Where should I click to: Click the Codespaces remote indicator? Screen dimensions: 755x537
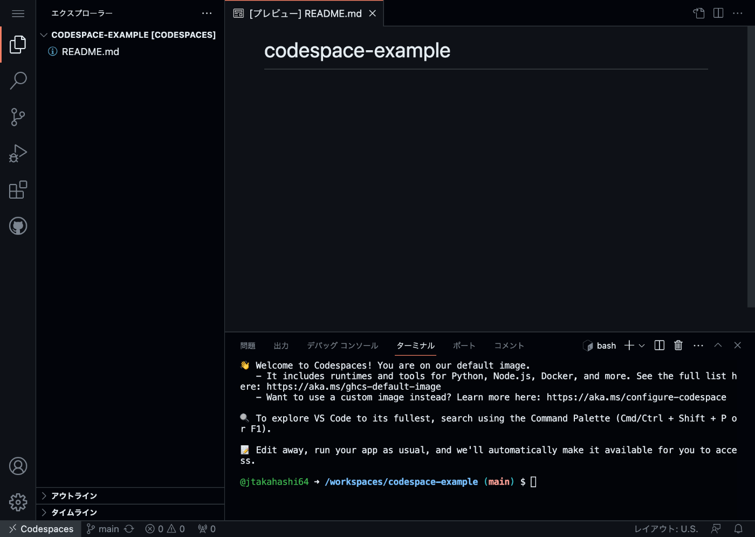tap(41, 529)
